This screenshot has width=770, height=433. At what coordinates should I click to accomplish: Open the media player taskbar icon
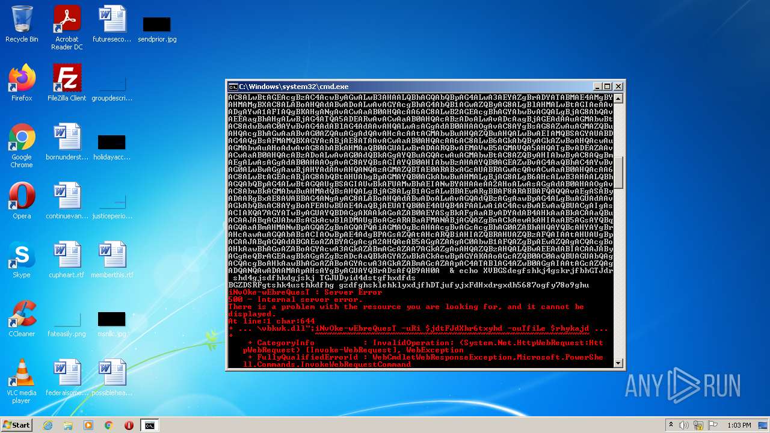point(88,425)
